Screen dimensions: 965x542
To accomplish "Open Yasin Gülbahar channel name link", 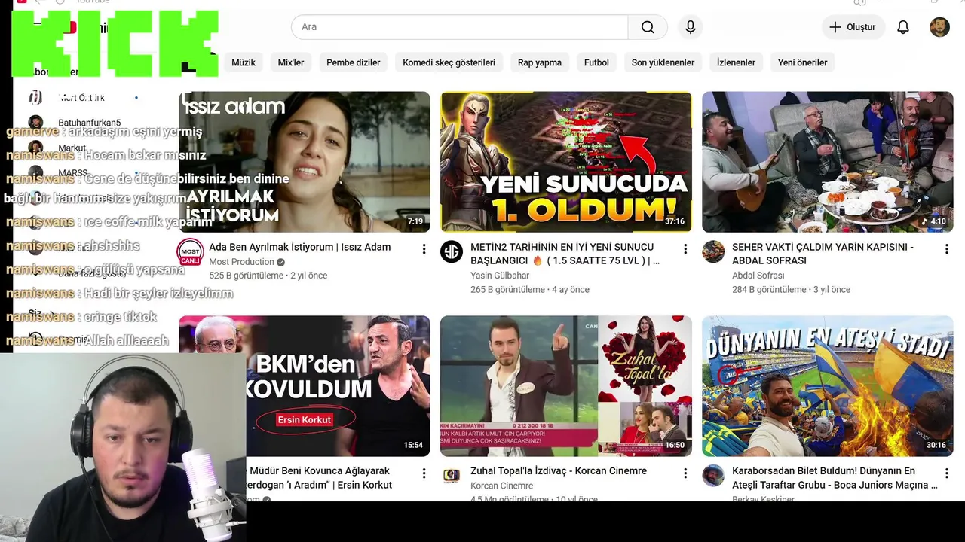I will [x=500, y=276].
